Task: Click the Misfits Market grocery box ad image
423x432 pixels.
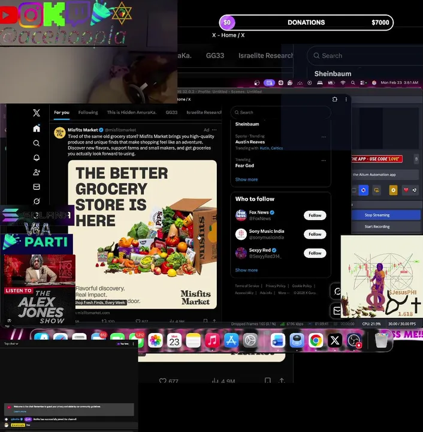Action: coord(142,234)
